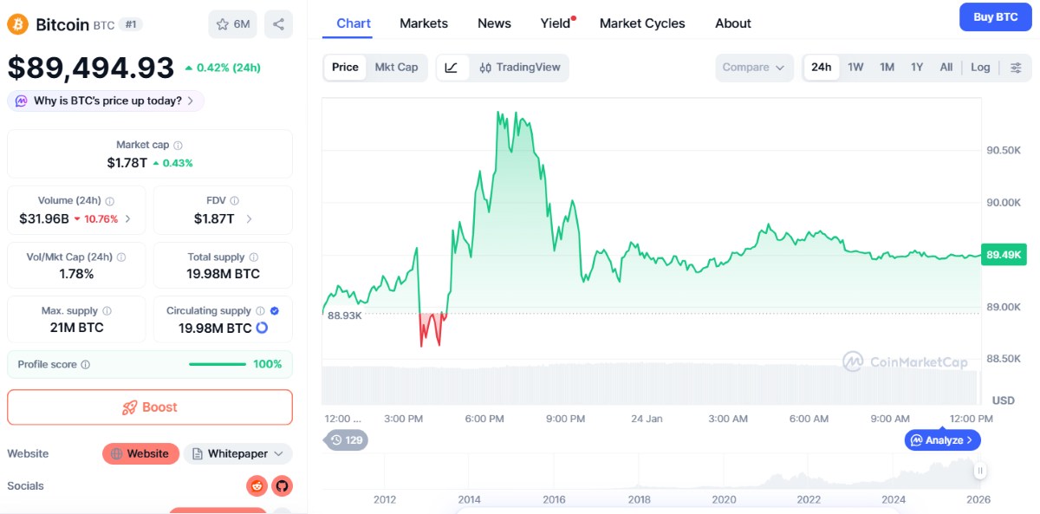Click the $1.87T FDV value
This screenshot has height=514, width=1040.
tap(214, 219)
